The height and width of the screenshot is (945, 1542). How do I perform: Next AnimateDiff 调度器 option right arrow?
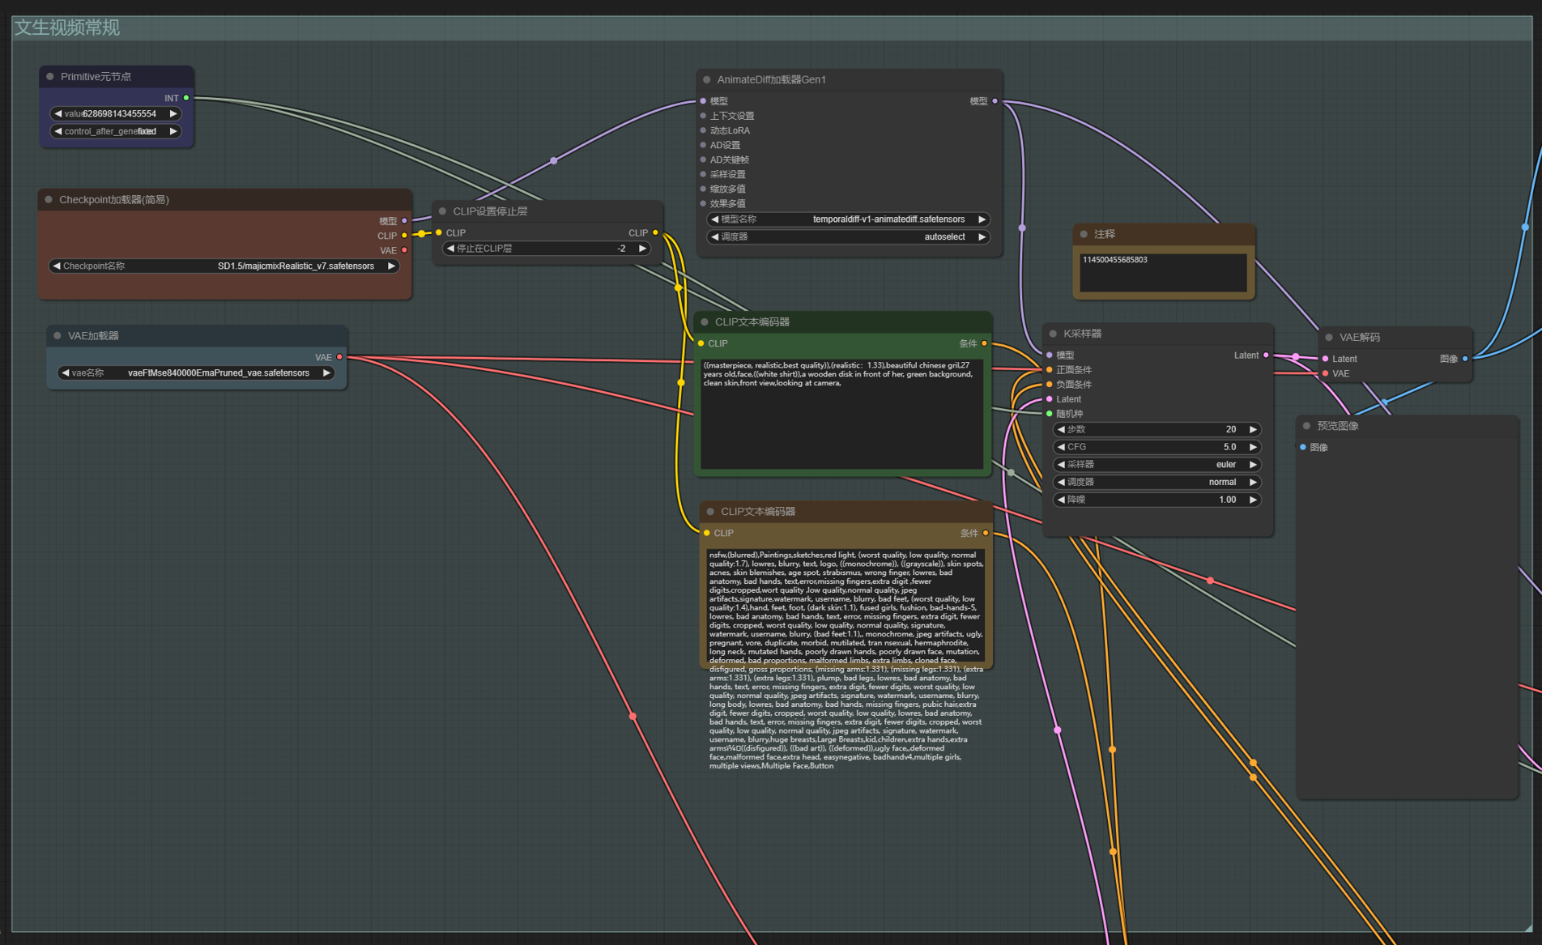982,237
